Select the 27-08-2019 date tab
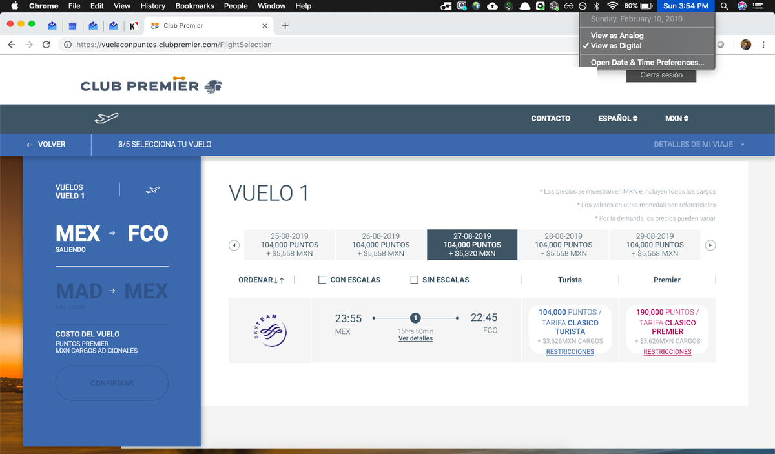 tap(472, 245)
